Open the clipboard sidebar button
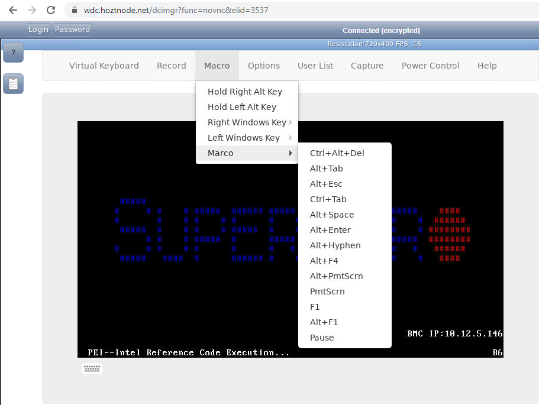Image resolution: width=539 pixels, height=405 pixels. pos(14,83)
